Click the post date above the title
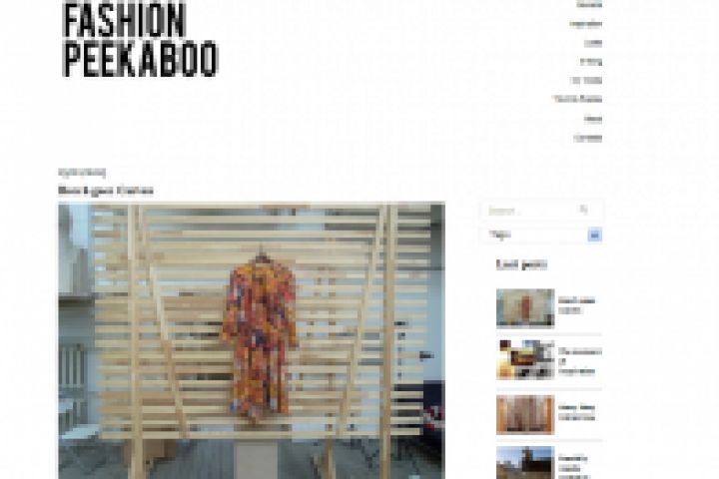719x479 pixels. click(82, 173)
